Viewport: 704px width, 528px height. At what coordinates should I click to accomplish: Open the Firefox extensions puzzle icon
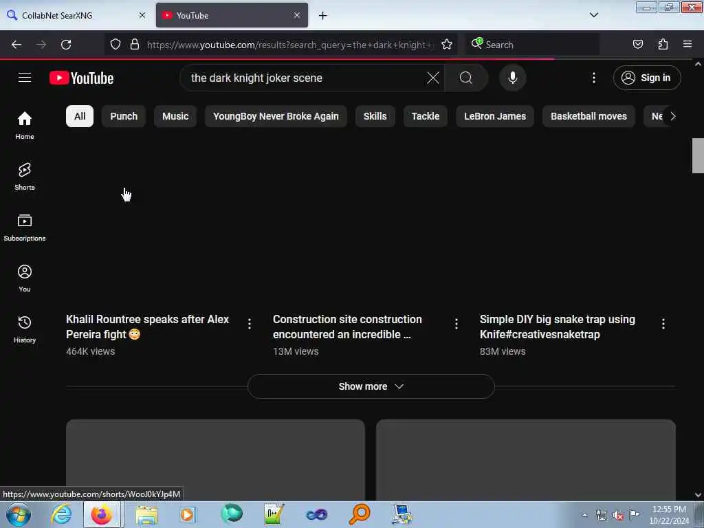pyautogui.click(x=663, y=45)
